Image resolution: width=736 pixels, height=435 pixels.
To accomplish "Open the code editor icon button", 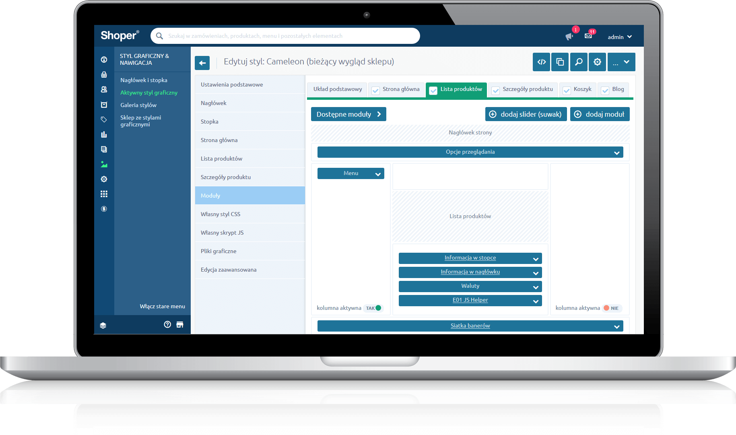I will (x=541, y=62).
